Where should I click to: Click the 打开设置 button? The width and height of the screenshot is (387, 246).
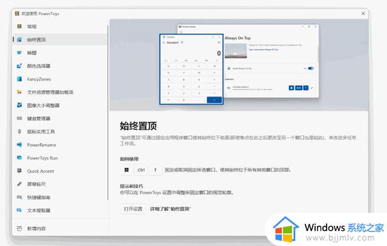coord(133,209)
